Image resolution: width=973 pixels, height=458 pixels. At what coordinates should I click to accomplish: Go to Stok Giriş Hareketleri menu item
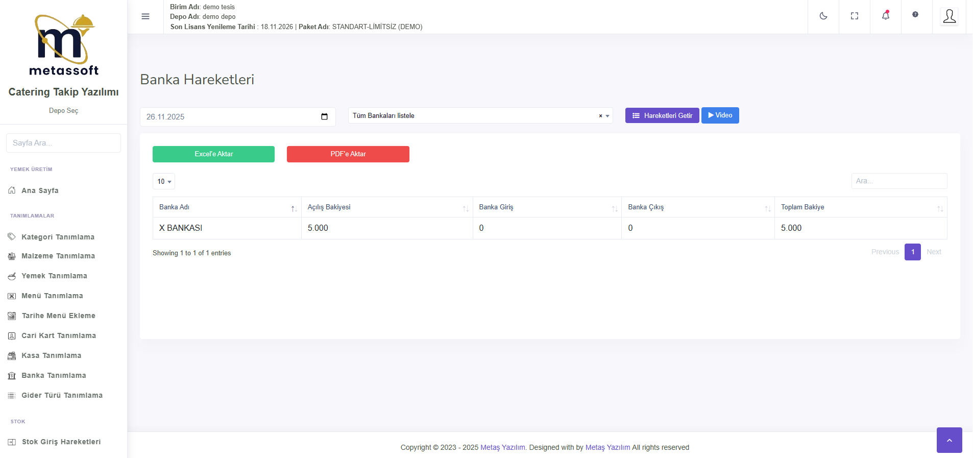(x=61, y=442)
